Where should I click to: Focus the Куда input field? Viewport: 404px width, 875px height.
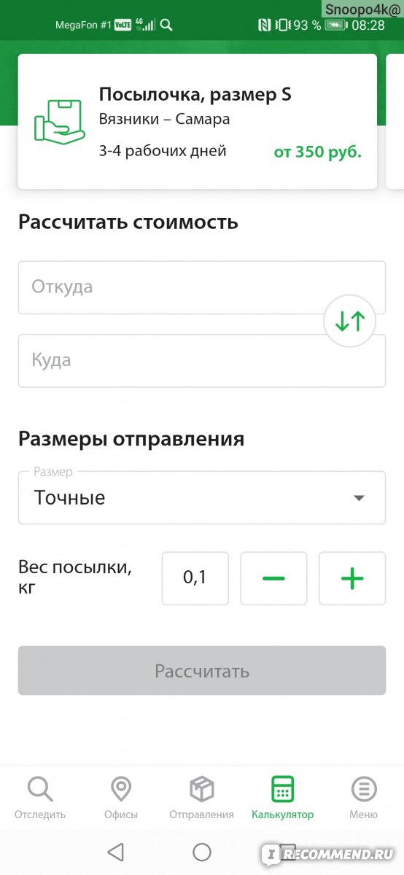tap(202, 361)
